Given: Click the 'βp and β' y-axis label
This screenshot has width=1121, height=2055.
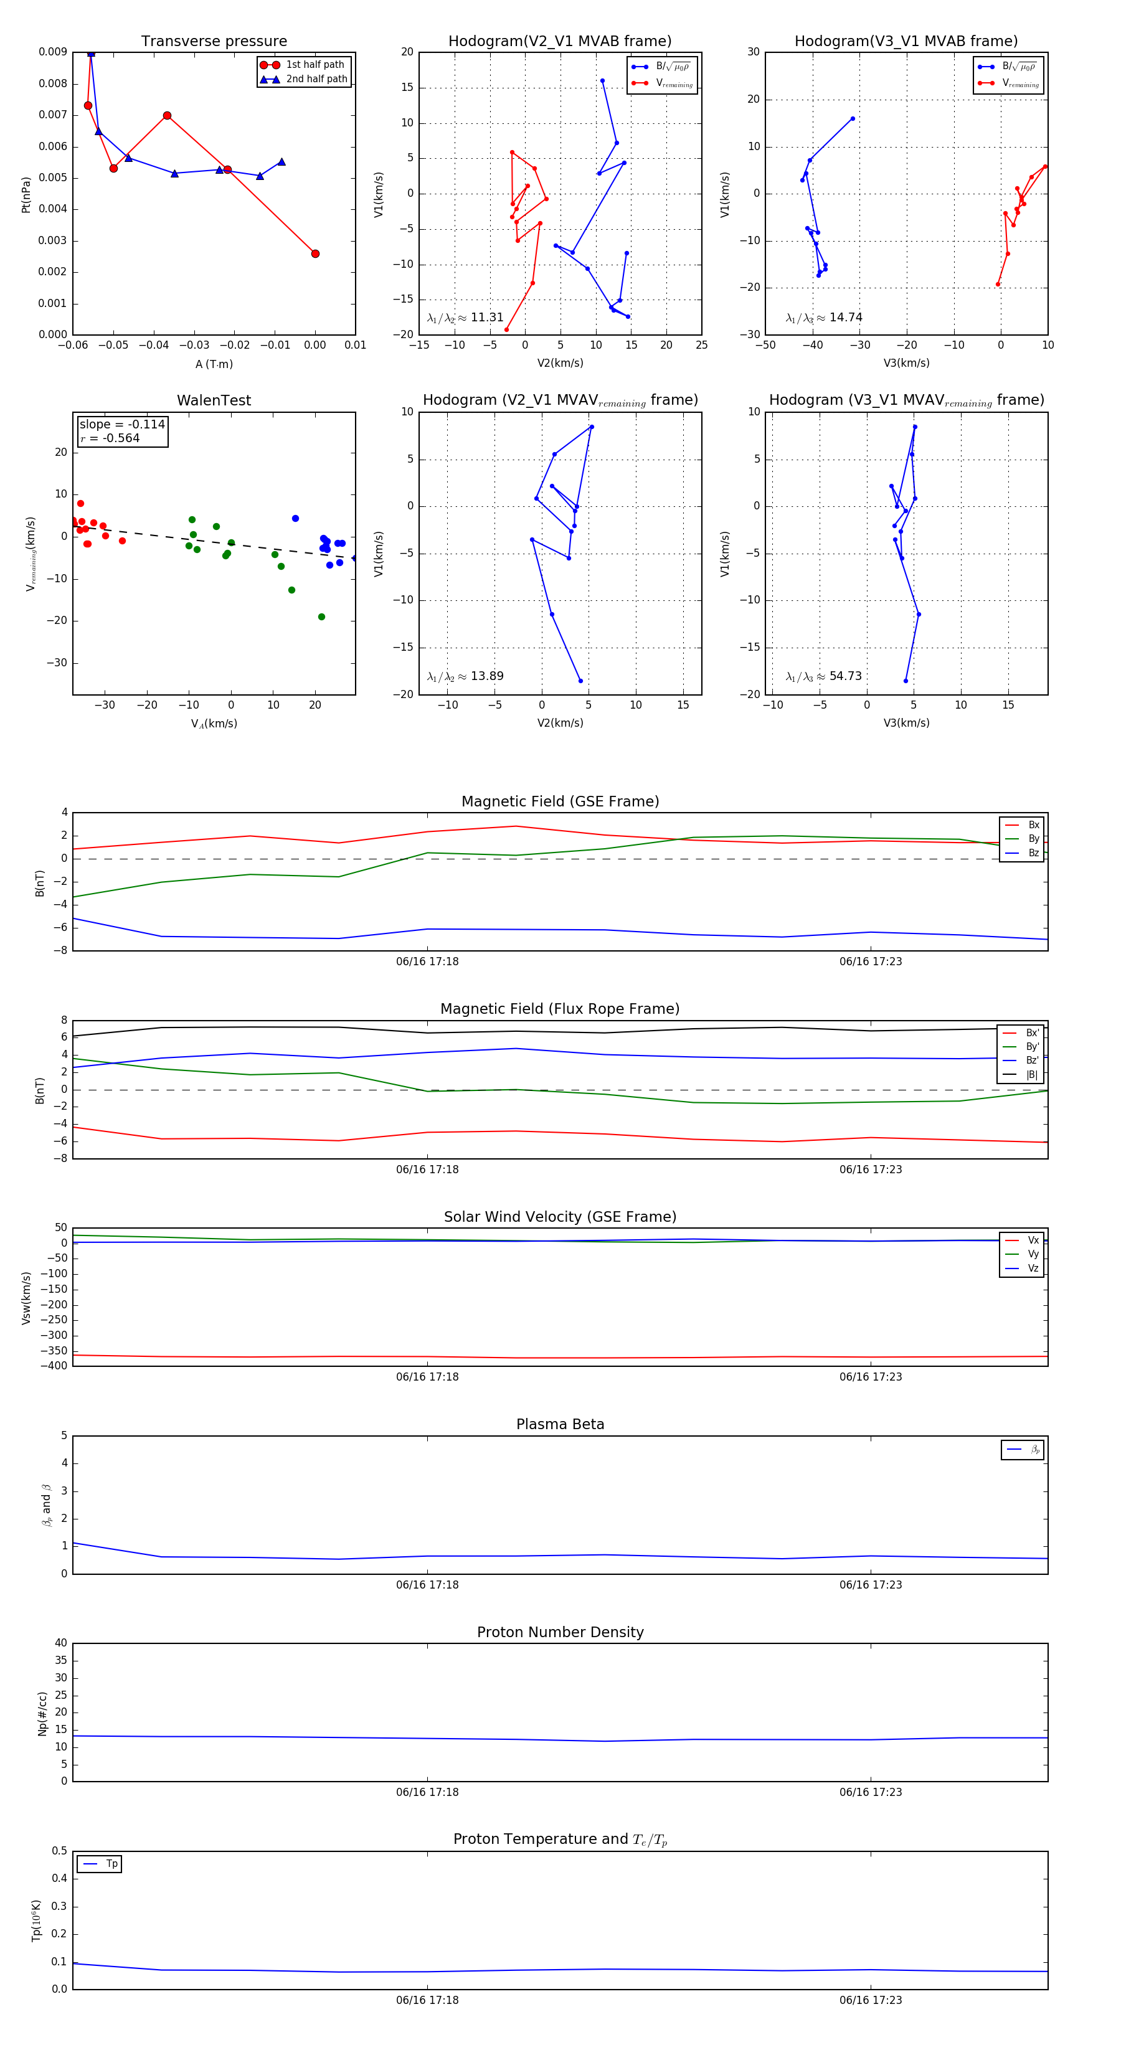Looking at the screenshot, I should point(46,1505).
